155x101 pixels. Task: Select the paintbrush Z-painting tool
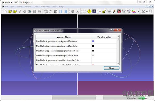point(114,11)
